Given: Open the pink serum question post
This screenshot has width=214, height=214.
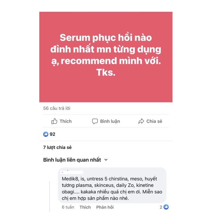Looking at the screenshot, I should [x=106, y=57].
